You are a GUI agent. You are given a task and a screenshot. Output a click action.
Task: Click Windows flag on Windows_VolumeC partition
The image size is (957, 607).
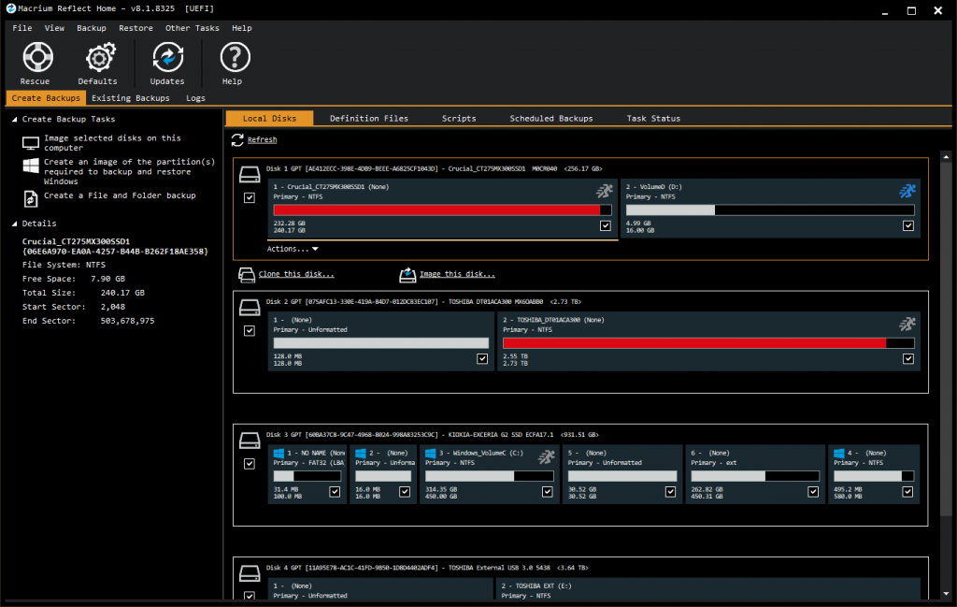[x=430, y=453]
